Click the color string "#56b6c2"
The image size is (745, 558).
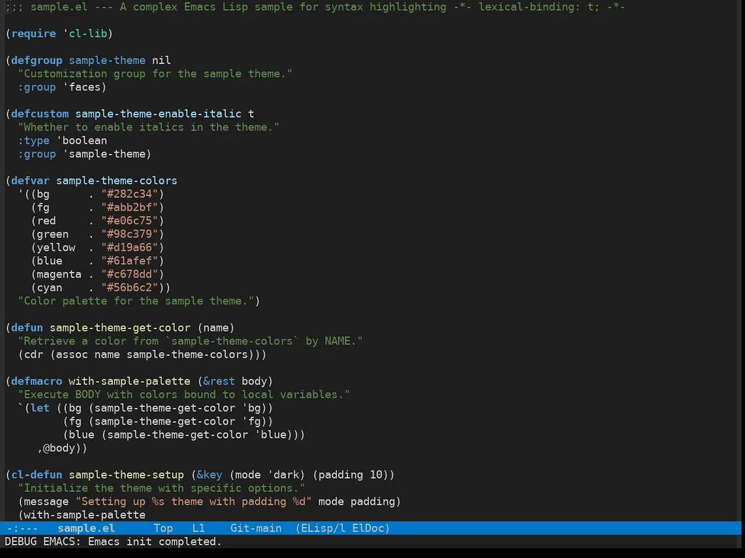pyautogui.click(x=130, y=287)
